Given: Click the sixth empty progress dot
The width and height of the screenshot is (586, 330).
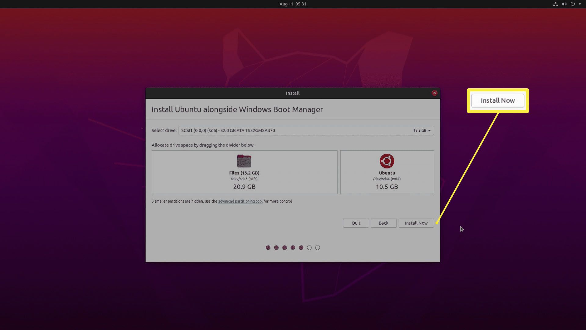Looking at the screenshot, I should [309, 248].
